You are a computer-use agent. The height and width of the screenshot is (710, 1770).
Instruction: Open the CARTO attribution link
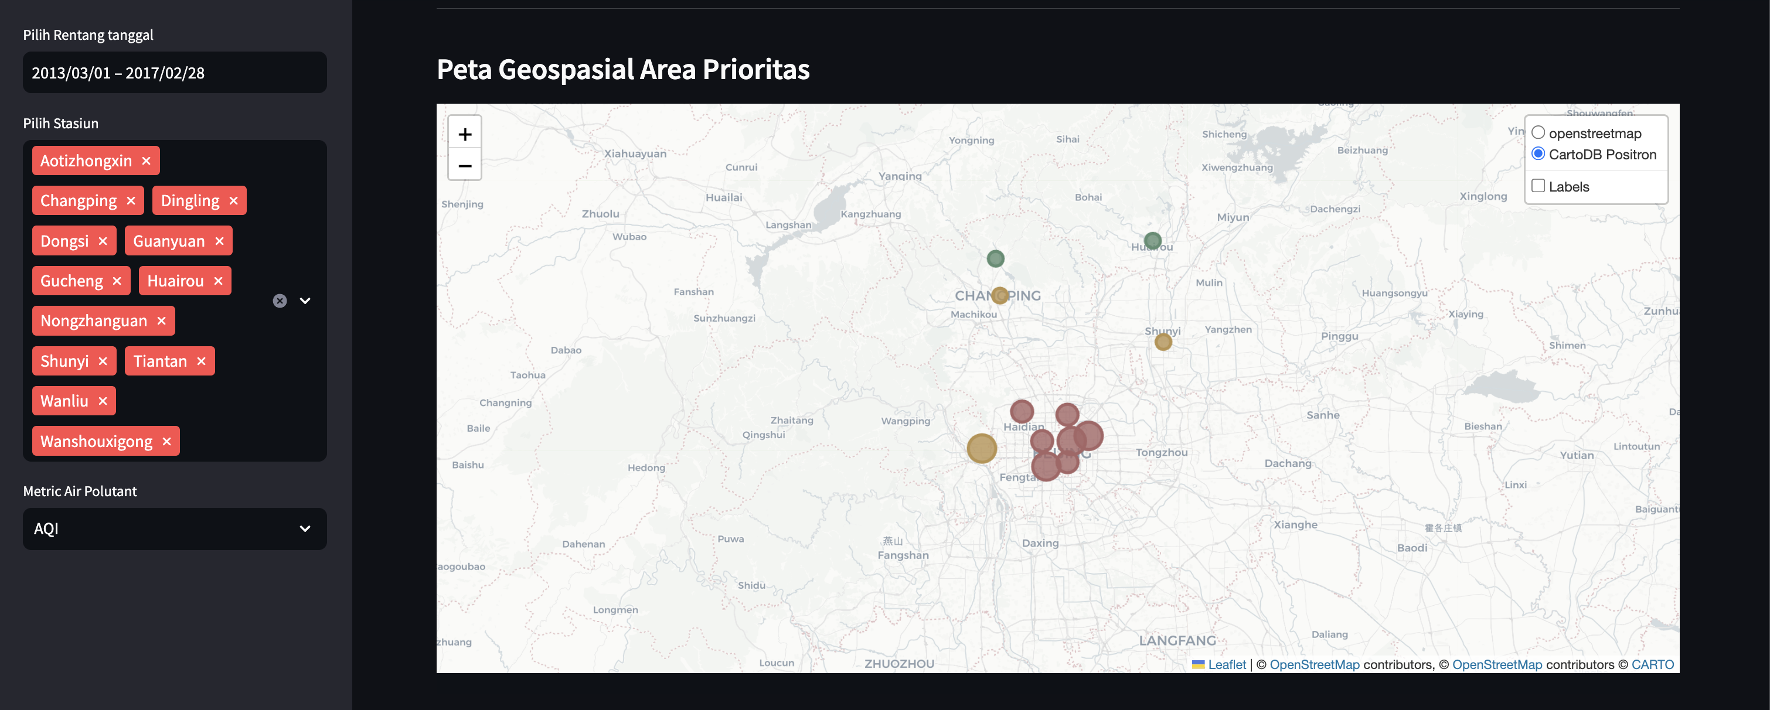[x=1653, y=664]
